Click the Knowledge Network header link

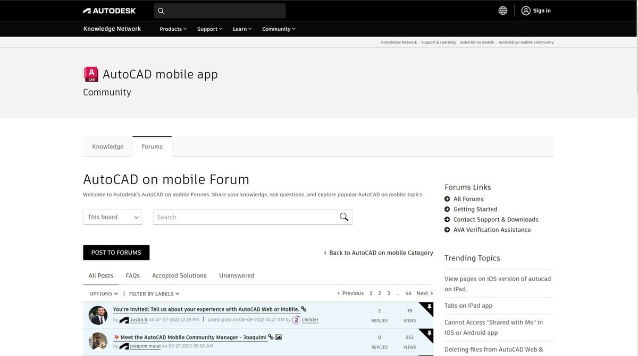click(x=112, y=29)
